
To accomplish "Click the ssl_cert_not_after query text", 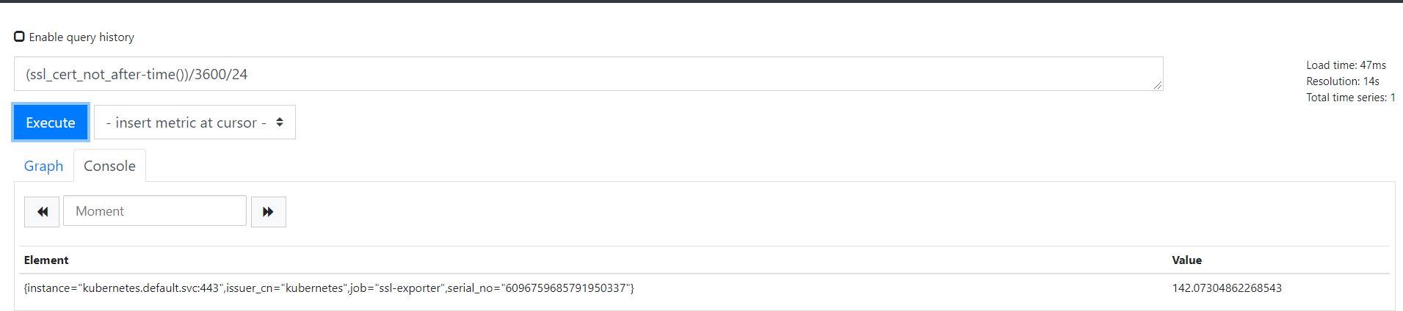I will (x=90, y=74).
